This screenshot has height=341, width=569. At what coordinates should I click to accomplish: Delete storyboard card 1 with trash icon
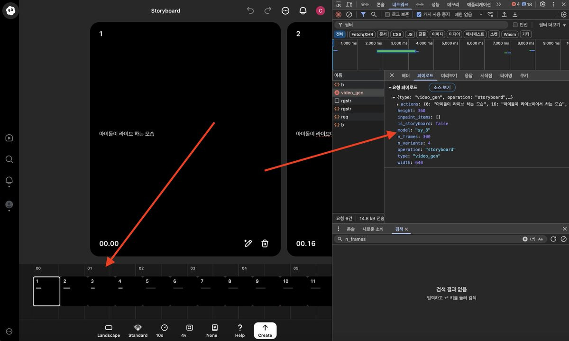pyautogui.click(x=265, y=243)
